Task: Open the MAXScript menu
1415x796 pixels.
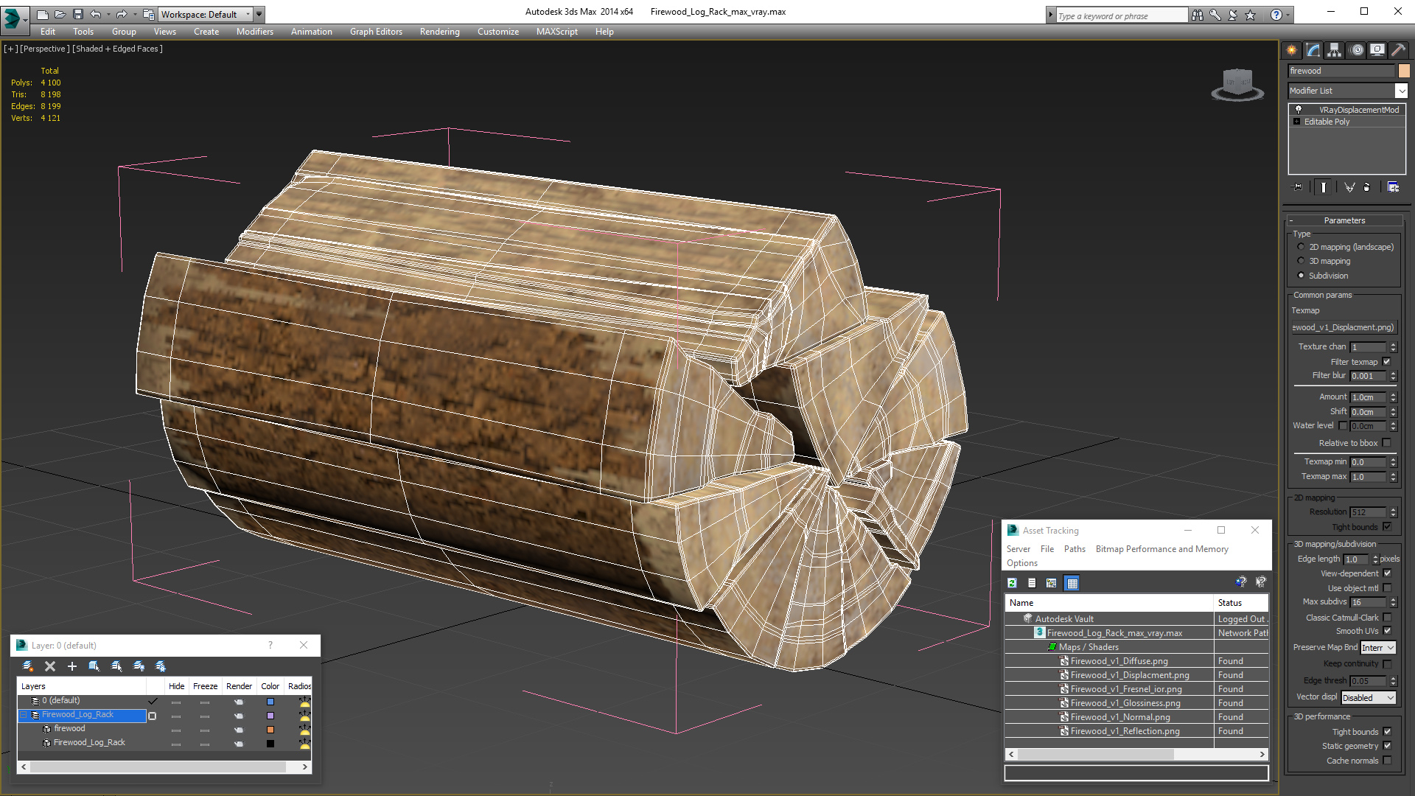Action: pos(556,32)
